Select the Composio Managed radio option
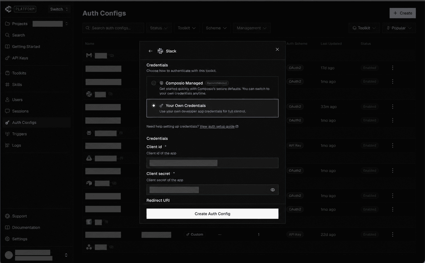 [x=154, y=83]
